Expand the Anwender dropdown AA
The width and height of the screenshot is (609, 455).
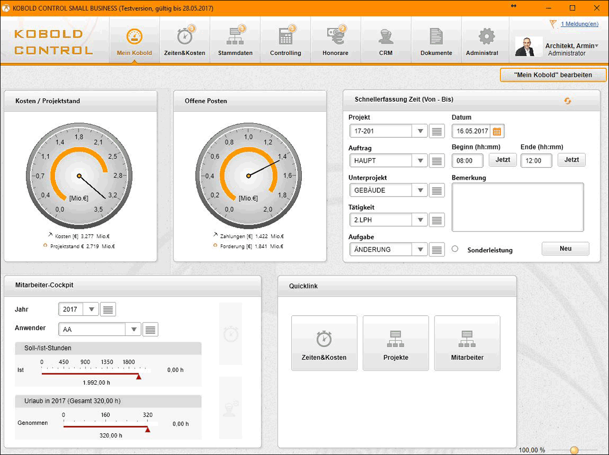click(x=133, y=329)
